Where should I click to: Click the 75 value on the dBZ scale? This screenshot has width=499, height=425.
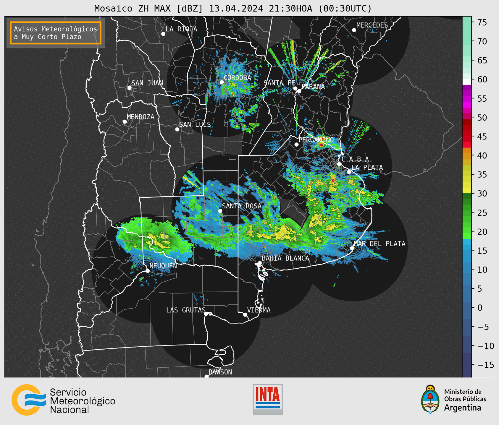[x=482, y=22]
